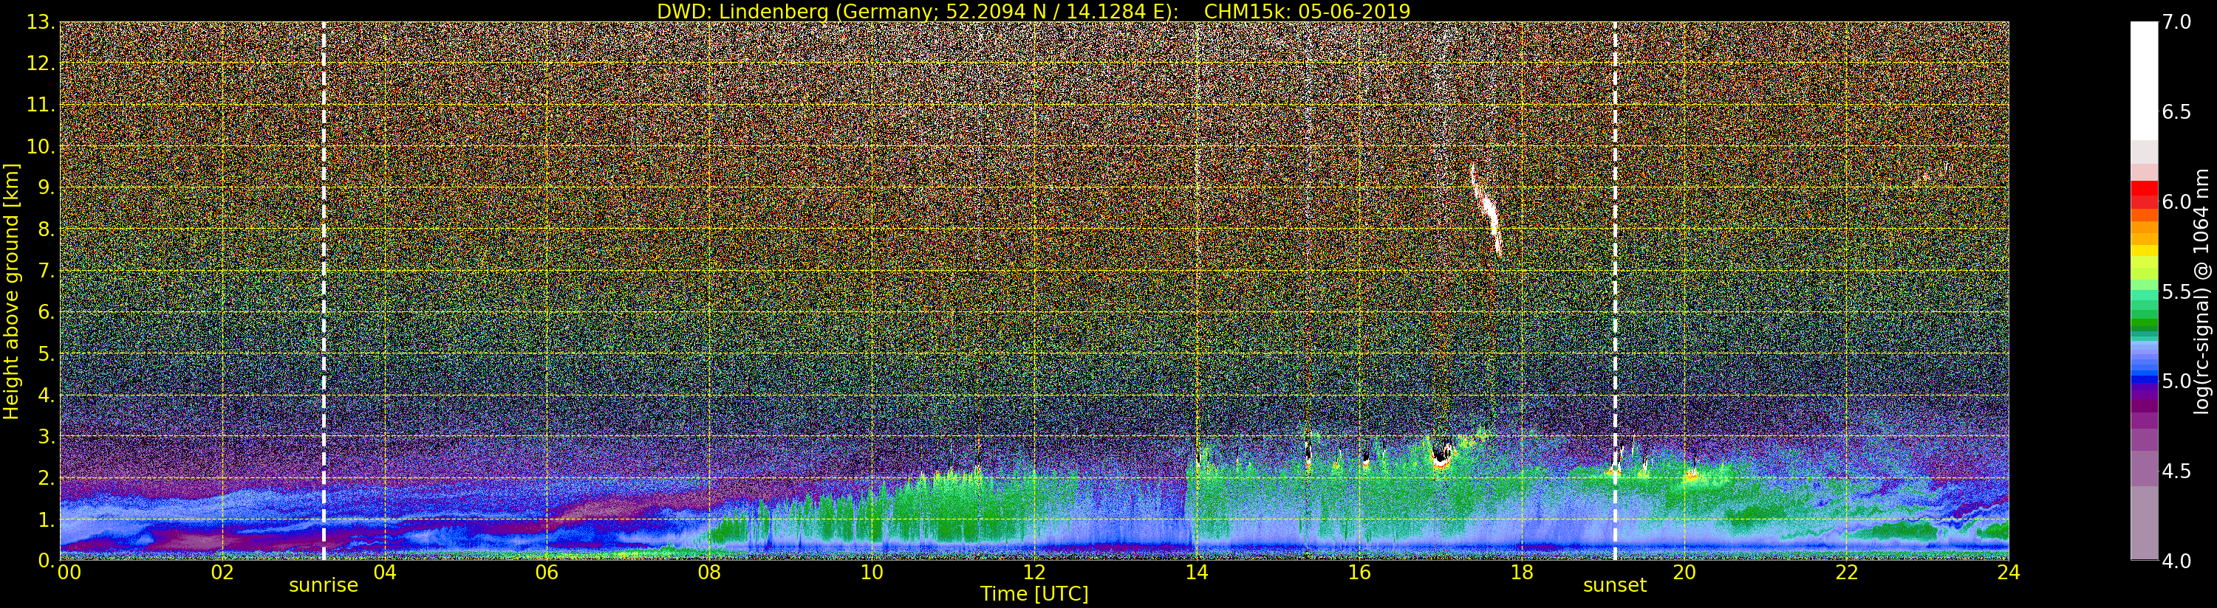Click the "20" tick on the time axis

pyautogui.click(x=1684, y=573)
